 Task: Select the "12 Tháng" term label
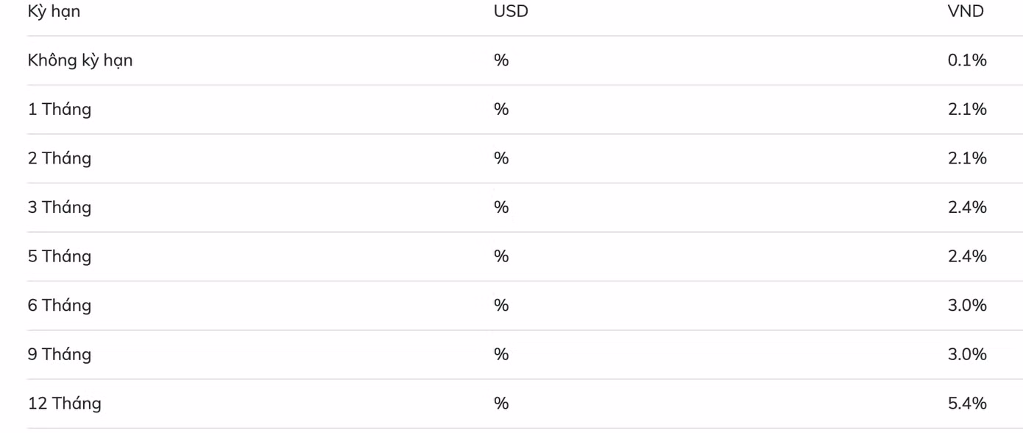[65, 404]
